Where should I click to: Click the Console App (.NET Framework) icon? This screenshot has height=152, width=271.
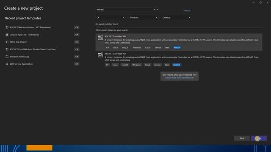7,35
